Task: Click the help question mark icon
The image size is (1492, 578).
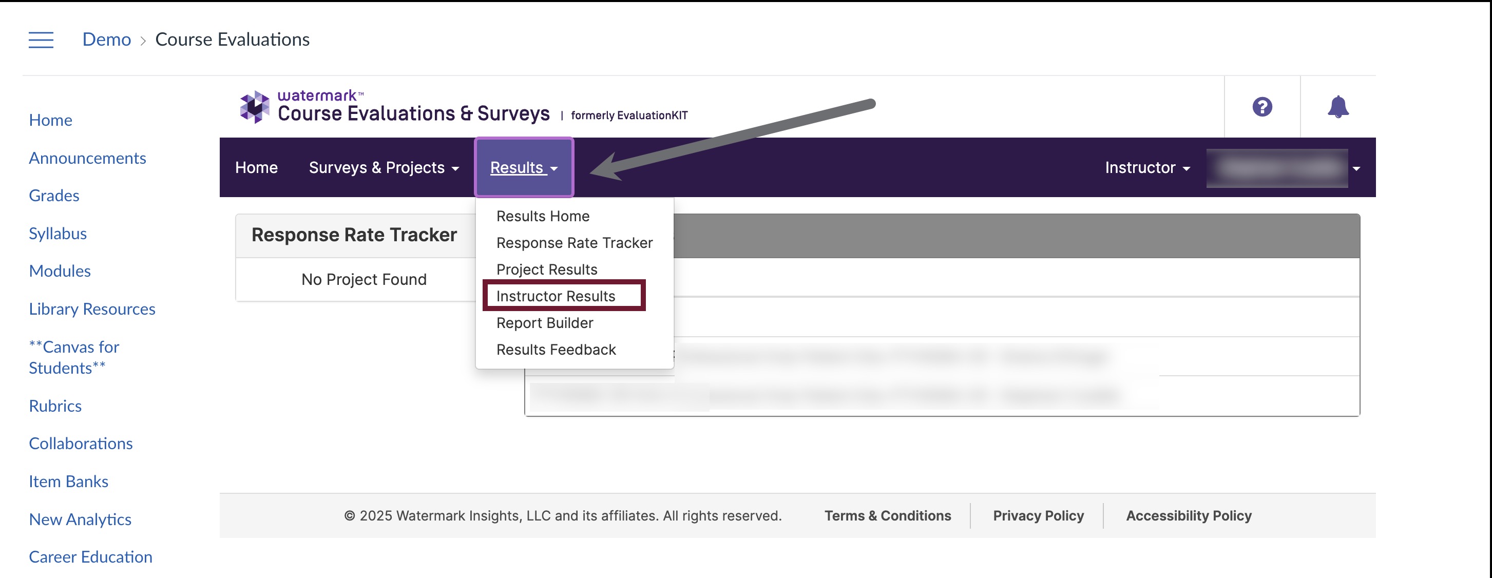Action: [1262, 107]
